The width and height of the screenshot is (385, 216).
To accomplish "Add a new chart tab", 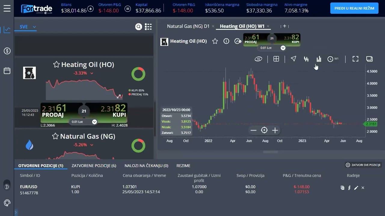I will coord(285,26).
